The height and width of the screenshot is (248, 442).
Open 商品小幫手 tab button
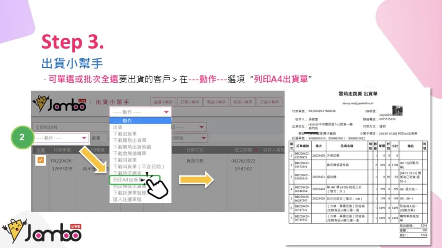click(x=216, y=102)
